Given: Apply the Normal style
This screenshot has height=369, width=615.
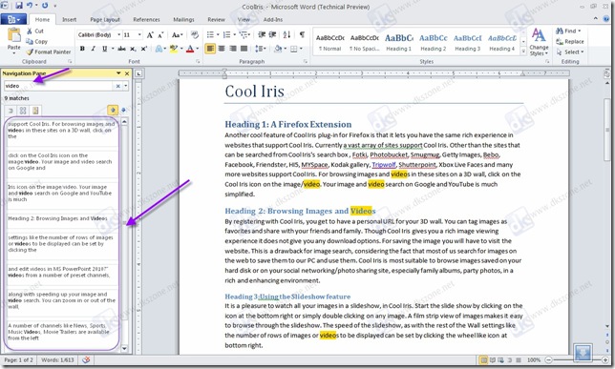Looking at the screenshot, I should [329, 43].
